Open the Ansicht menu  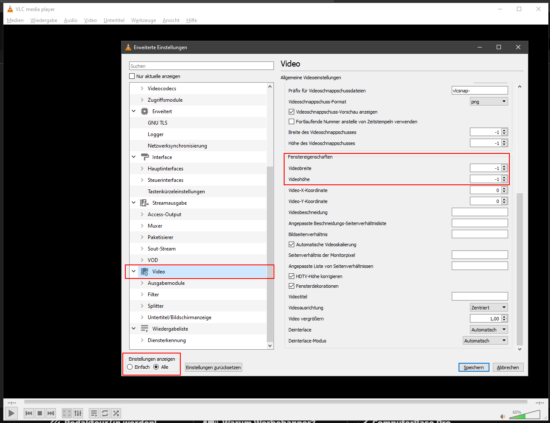tap(171, 20)
